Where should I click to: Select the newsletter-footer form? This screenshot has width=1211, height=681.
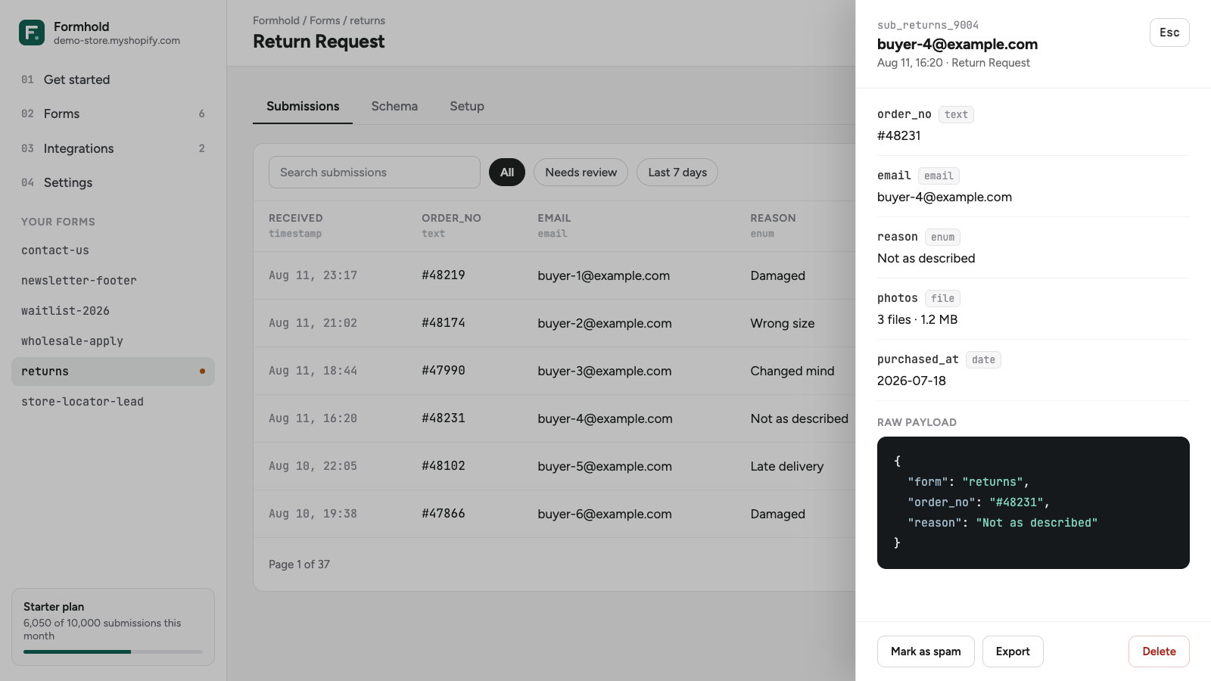113,281
